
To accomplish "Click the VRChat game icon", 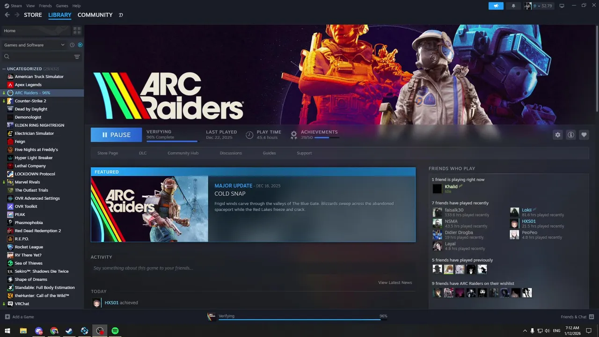I will point(10,304).
